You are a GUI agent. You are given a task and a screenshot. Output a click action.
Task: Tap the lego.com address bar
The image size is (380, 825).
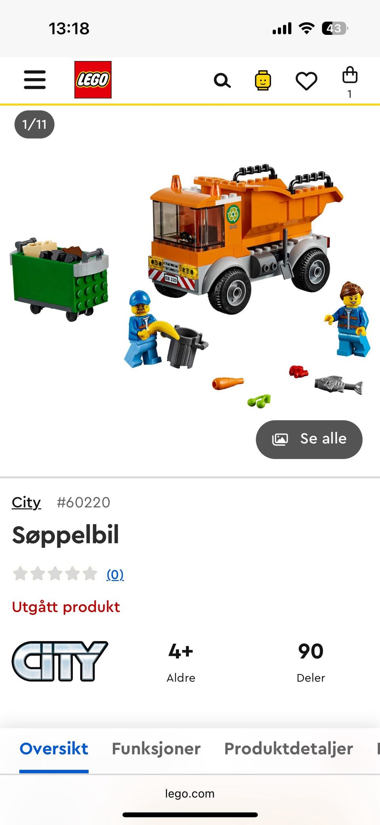[190, 793]
